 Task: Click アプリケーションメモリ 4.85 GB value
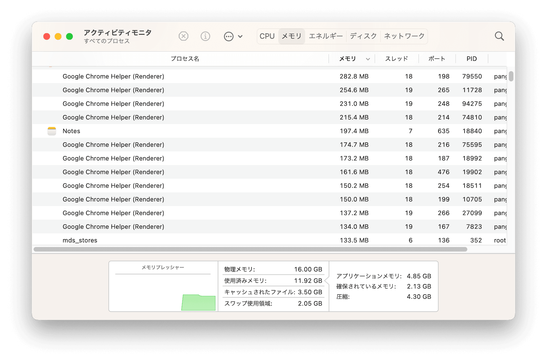coord(419,276)
